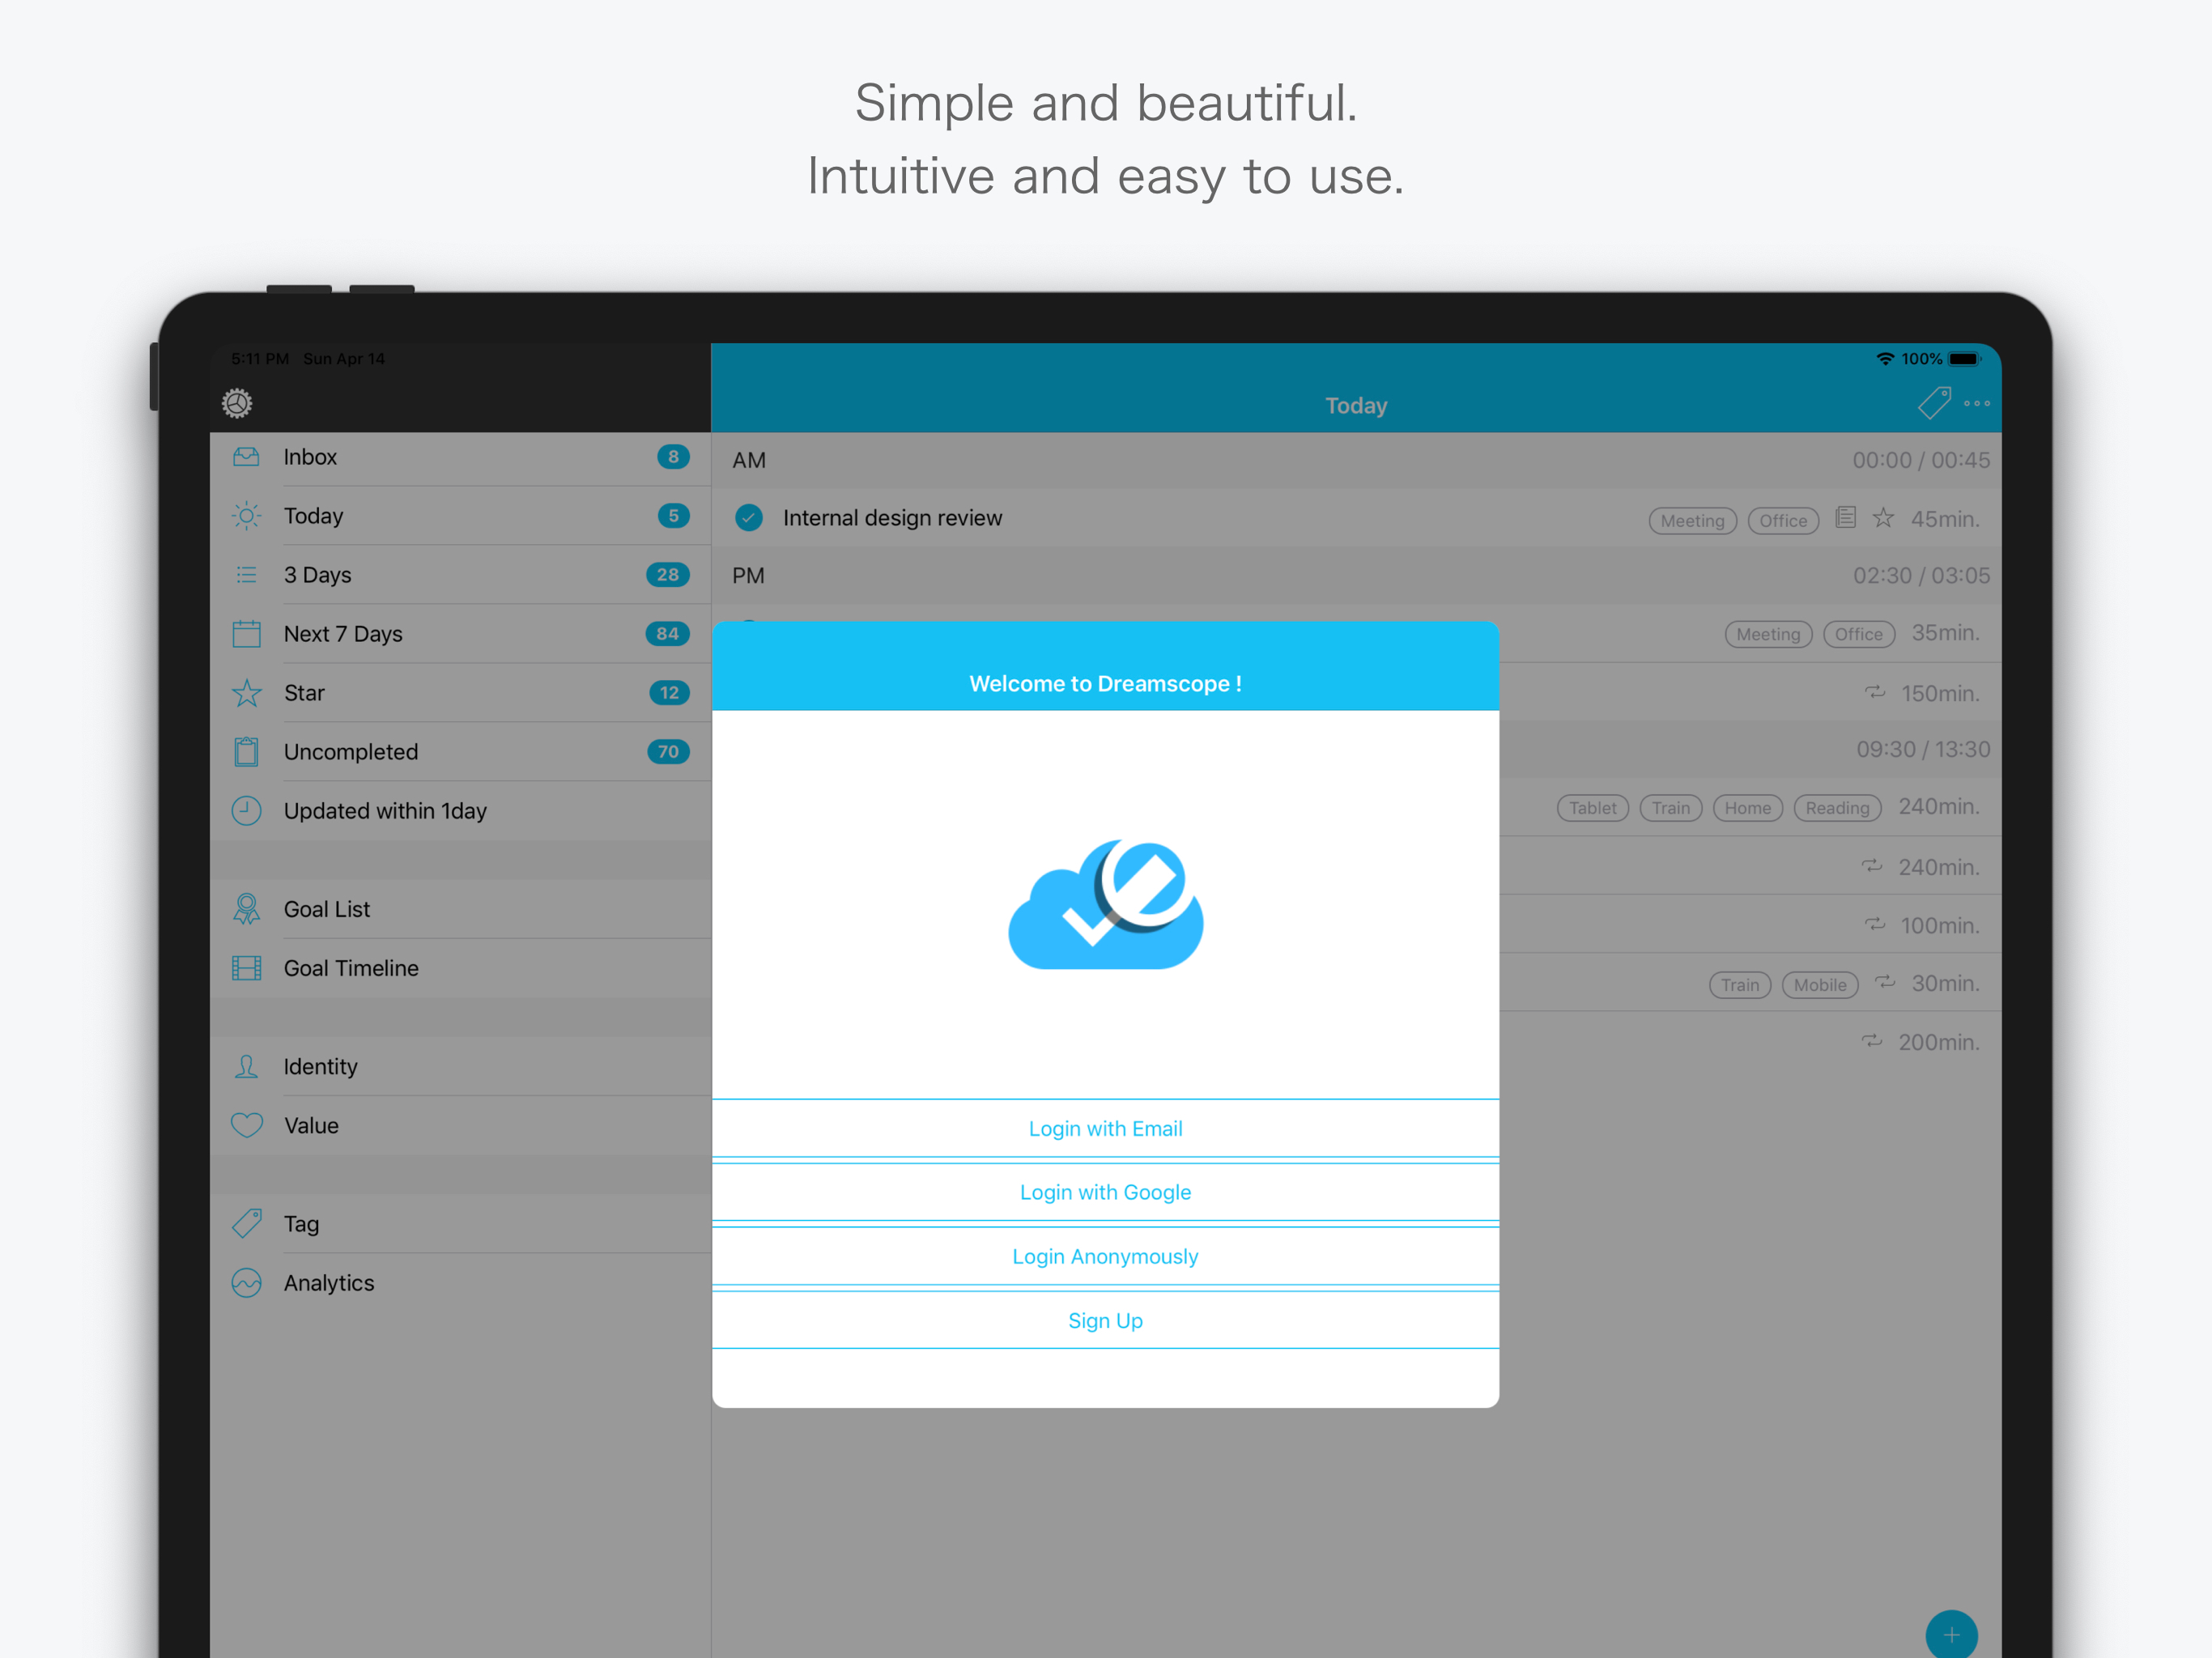Image resolution: width=2212 pixels, height=1658 pixels.
Task: Click Analytics in the sidebar
Action: [x=460, y=1283]
